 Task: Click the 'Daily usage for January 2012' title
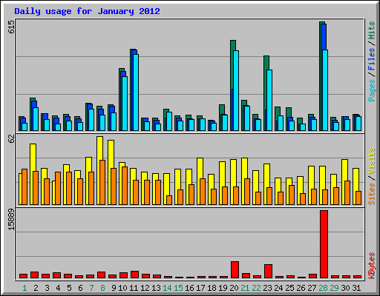coord(87,11)
